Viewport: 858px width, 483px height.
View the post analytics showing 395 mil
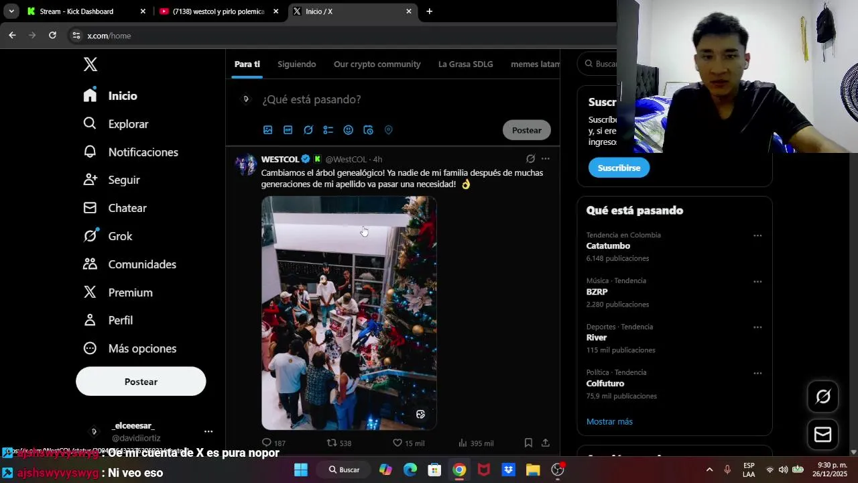(476, 443)
